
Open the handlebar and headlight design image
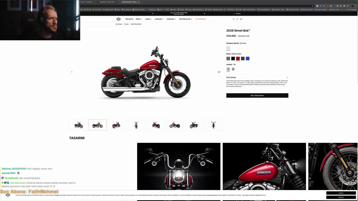click(x=179, y=166)
